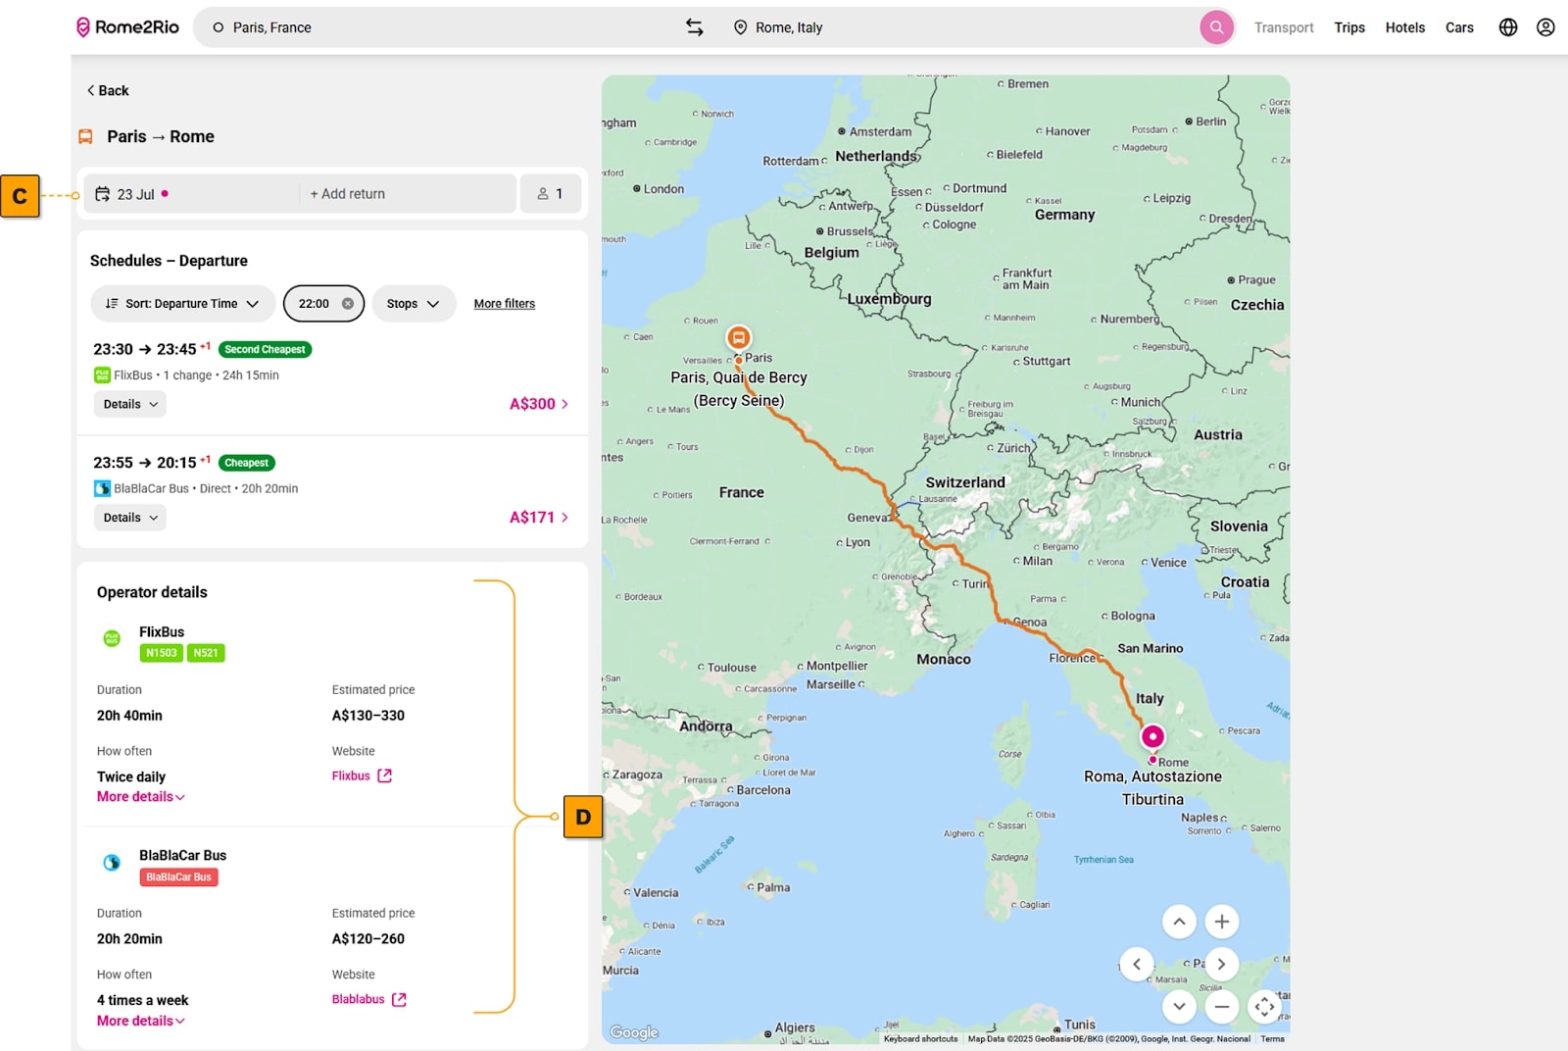The width and height of the screenshot is (1568, 1051).
Task: Expand Details for the FlixBus schedule
Action: pyautogui.click(x=129, y=403)
